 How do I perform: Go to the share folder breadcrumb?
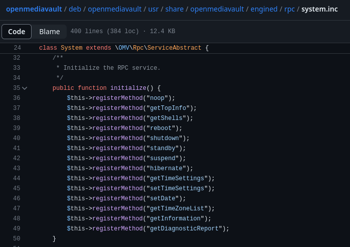[173, 9]
